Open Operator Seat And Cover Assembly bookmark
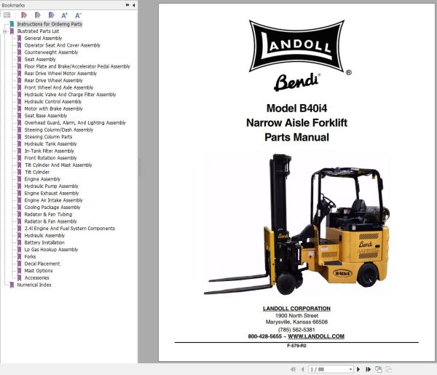 point(62,45)
